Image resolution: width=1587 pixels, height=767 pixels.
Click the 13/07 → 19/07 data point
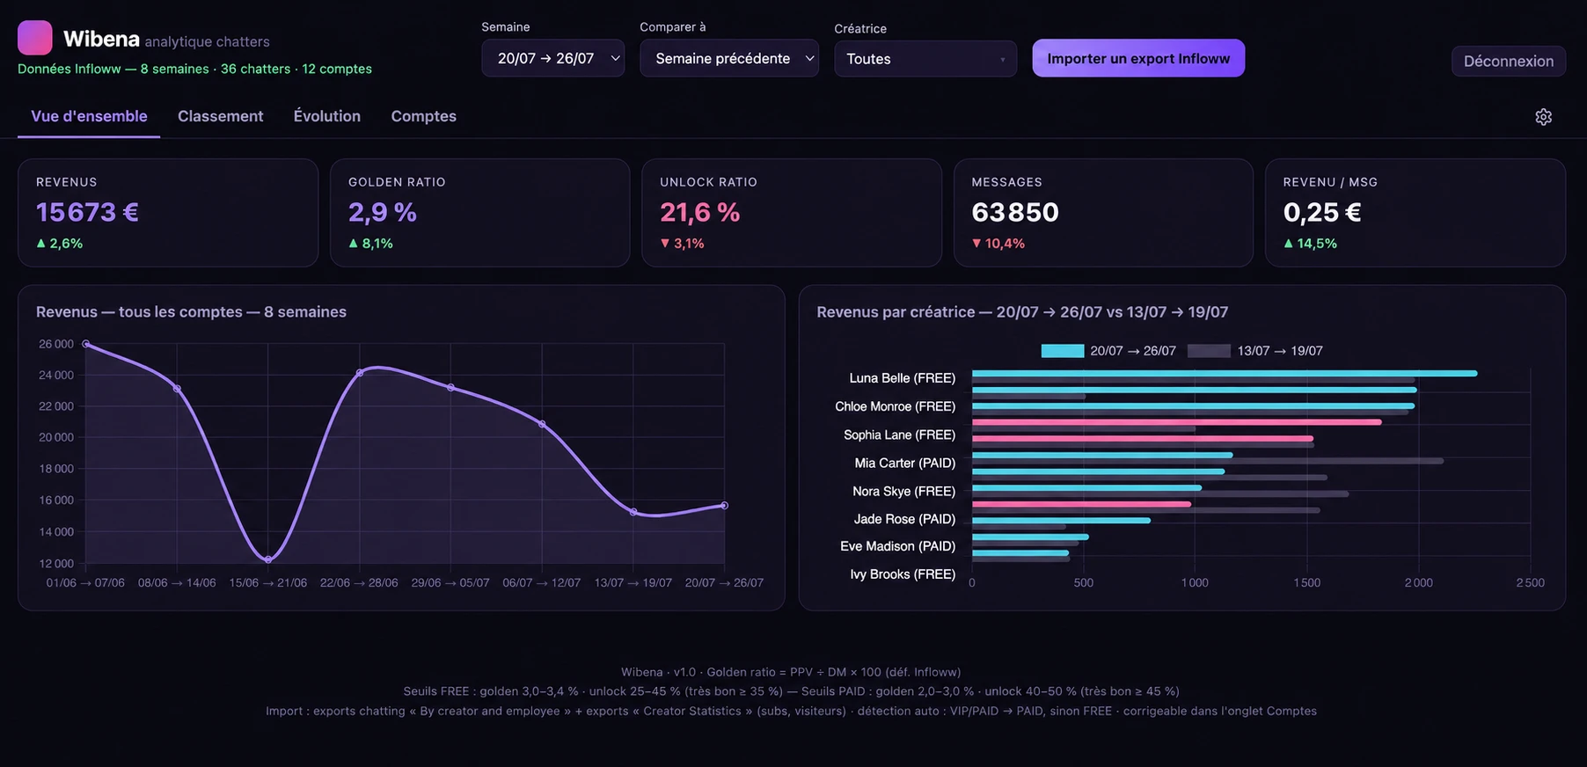tap(633, 512)
